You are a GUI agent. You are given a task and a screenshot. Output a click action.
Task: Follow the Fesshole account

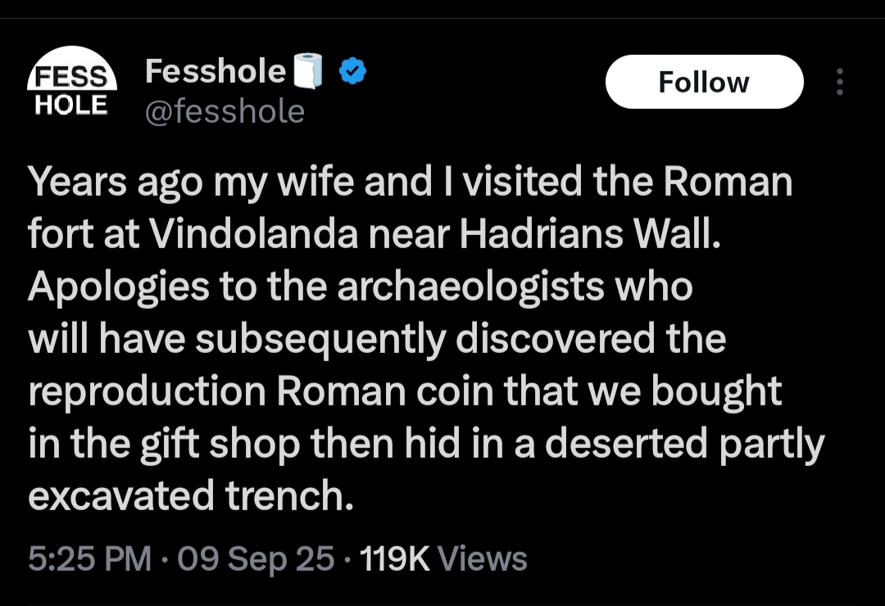tap(705, 82)
